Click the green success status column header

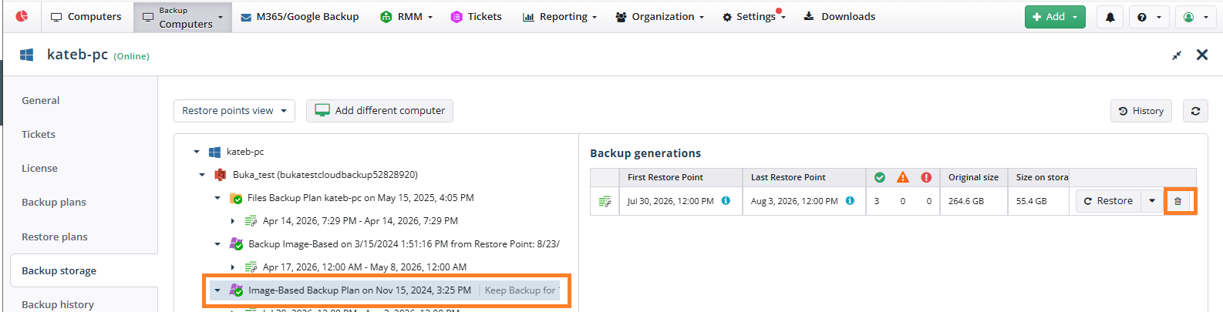pyautogui.click(x=879, y=177)
